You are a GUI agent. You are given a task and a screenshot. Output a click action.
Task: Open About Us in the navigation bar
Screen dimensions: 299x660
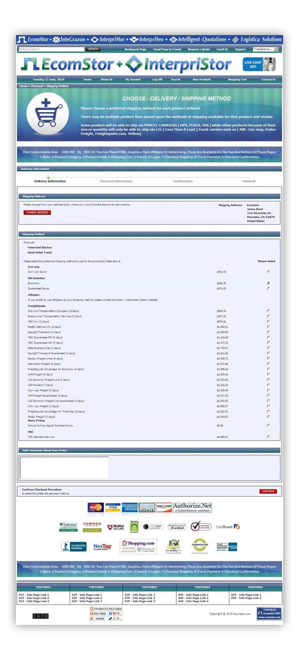106,79
